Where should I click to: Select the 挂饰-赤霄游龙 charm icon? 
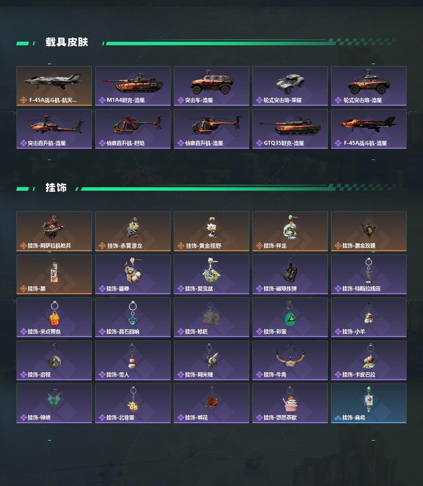133,228
